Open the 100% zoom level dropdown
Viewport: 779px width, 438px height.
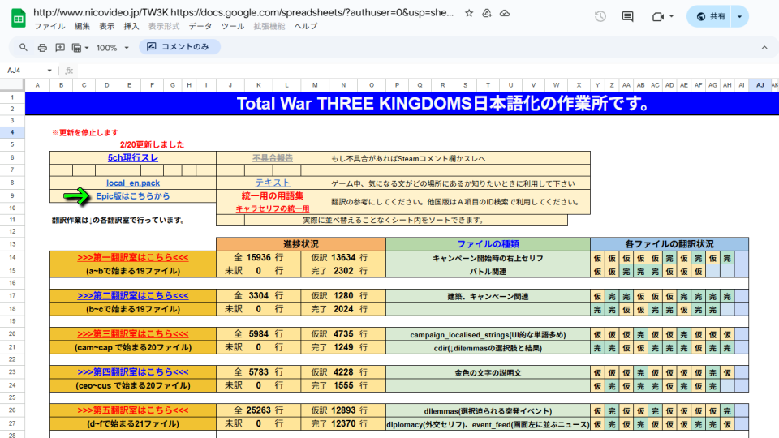113,48
